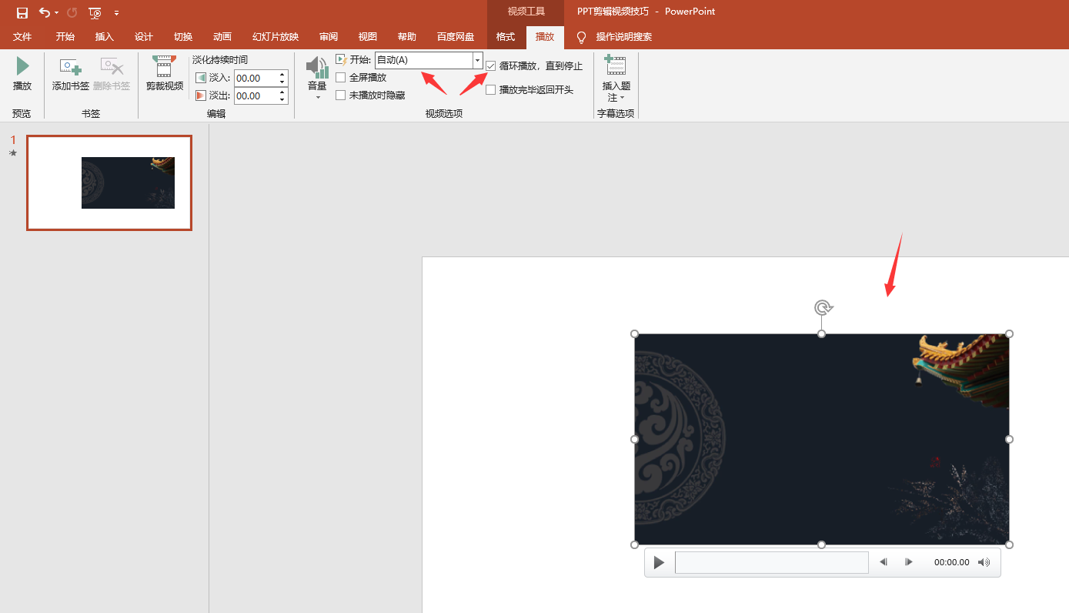Decrease the 淡入 duration with down arrow
This screenshot has height=613, width=1069.
pos(282,82)
